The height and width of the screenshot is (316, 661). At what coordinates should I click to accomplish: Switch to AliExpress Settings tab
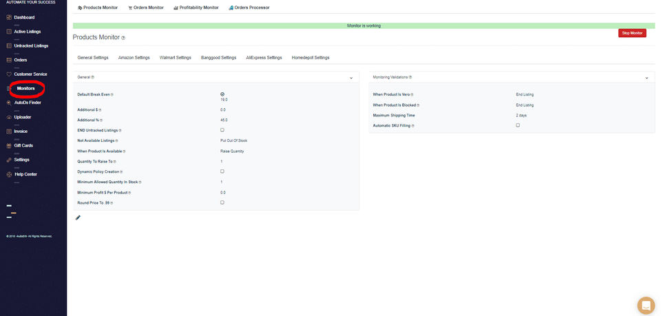tap(264, 58)
